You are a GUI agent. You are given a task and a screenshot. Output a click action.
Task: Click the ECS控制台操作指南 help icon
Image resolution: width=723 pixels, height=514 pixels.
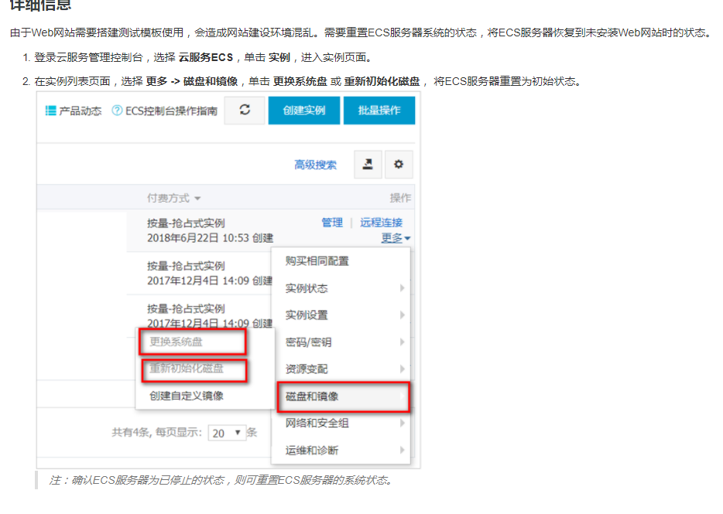tap(117, 111)
